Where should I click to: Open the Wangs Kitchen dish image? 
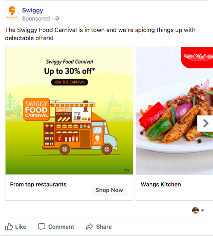(175, 111)
